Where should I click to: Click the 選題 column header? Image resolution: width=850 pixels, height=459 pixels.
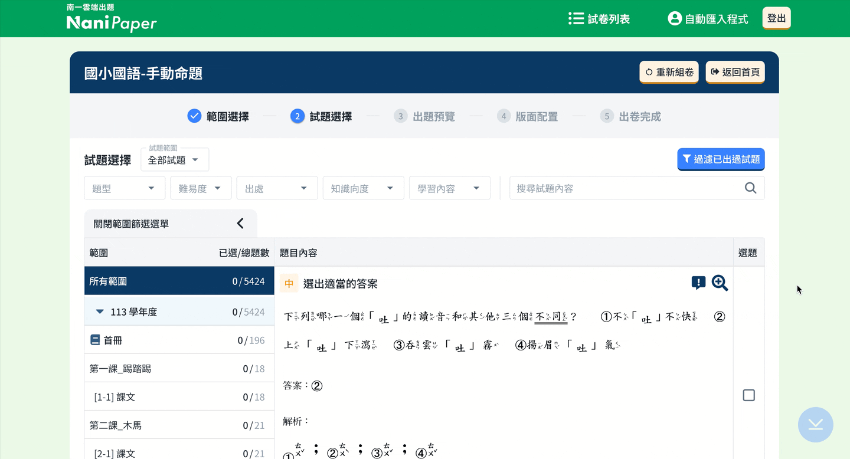click(x=748, y=253)
